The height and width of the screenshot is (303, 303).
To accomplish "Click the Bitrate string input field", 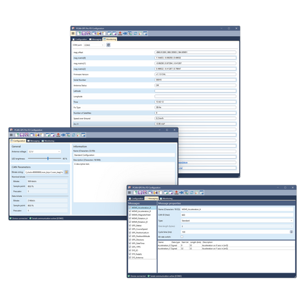I will pyautogui.click(x=44, y=172).
